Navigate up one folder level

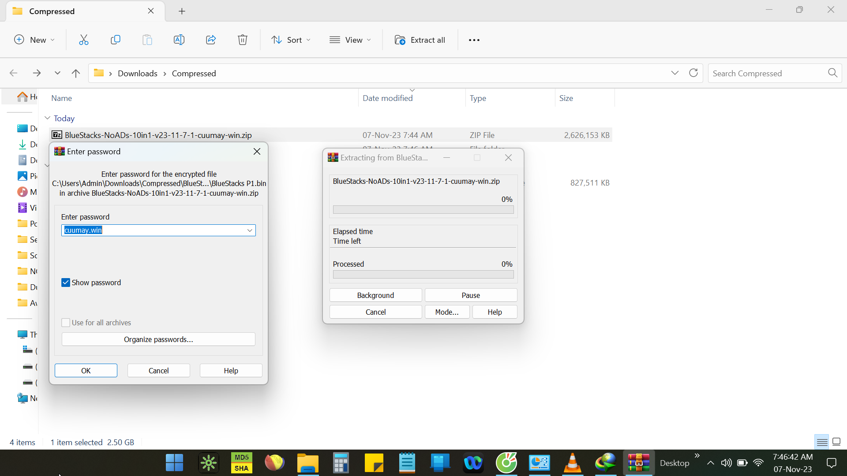[76, 73]
